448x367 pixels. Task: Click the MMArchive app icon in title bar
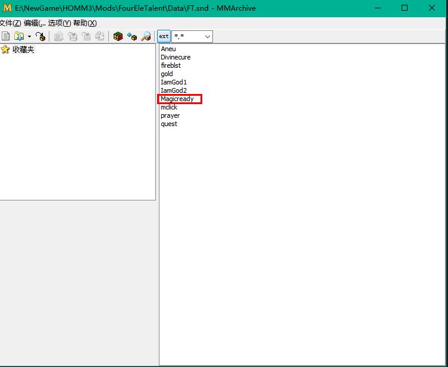[7, 8]
